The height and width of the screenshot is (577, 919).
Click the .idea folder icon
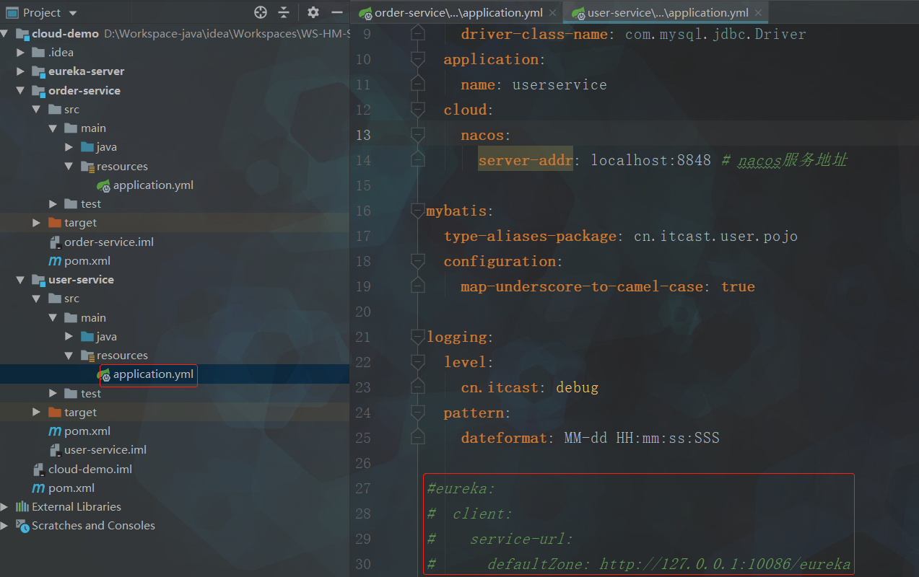tap(38, 53)
